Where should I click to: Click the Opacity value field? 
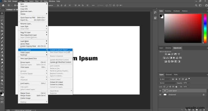(185, 83)
